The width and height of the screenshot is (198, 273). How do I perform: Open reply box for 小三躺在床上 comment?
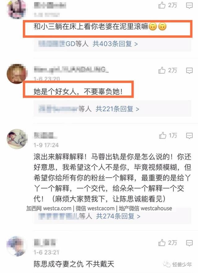(189, 6)
